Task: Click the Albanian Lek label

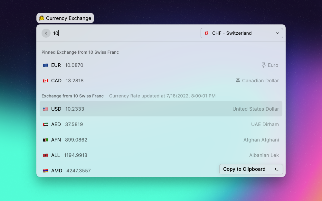Action: pyautogui.click(x=264, y=155)
